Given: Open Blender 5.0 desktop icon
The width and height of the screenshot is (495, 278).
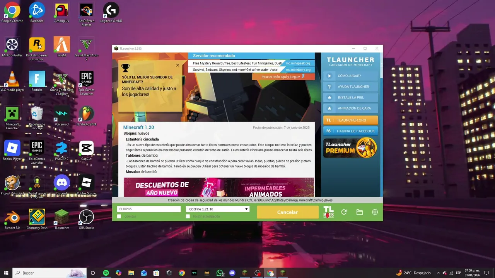Looking at the screenshot, I should (x=12, y=219).
